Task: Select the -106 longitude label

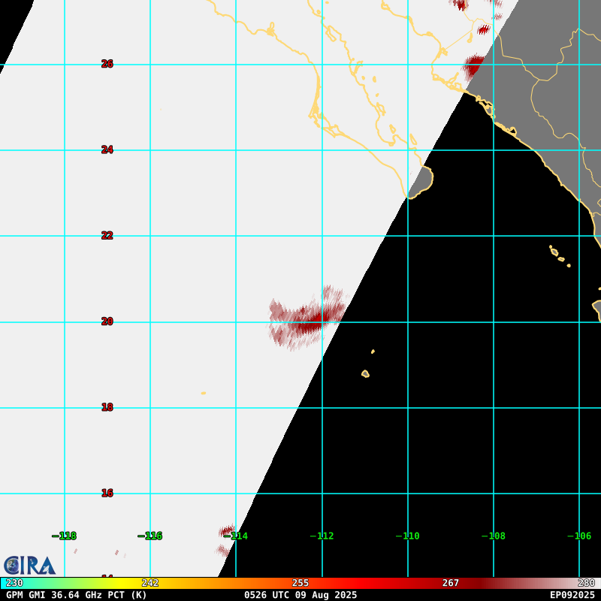Action: point(579,536)
